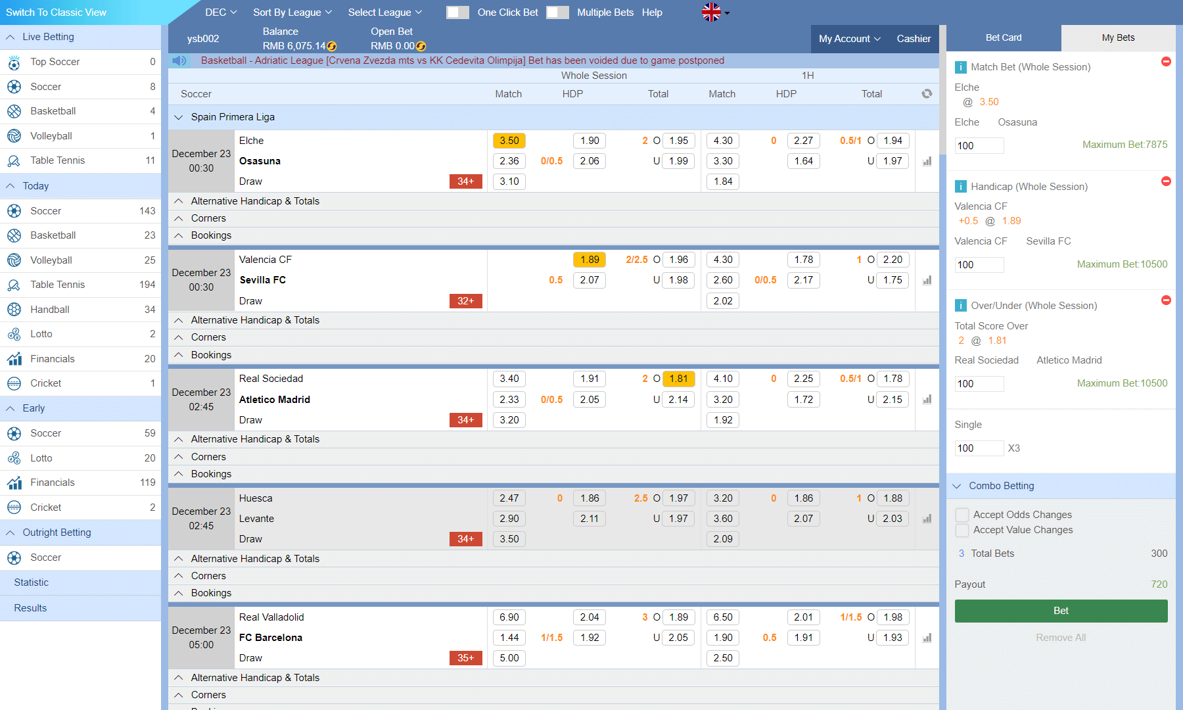Collapse the Spain Primera Liga section
The width and height of the screenshot is (1183, 710).
point(178,117)
